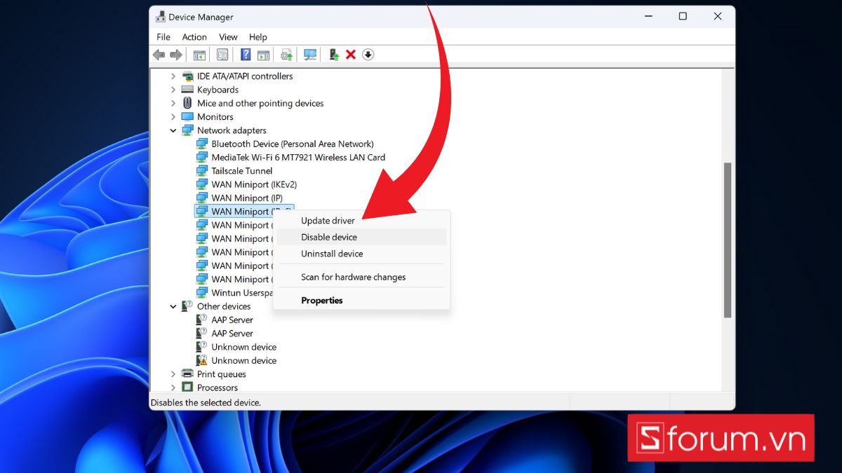Click the Print queues category icon
Viewport: 842px width, 473px height.
click(x=187, y=373)
